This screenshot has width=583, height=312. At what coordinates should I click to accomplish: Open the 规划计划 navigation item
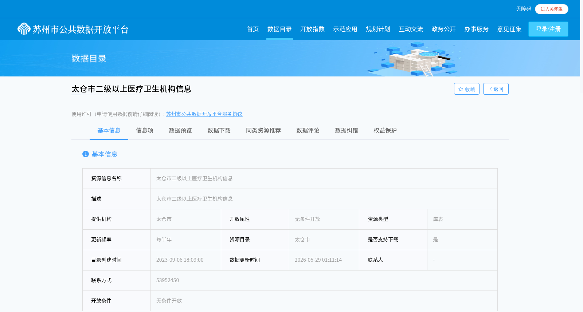(x=378, y=29)
